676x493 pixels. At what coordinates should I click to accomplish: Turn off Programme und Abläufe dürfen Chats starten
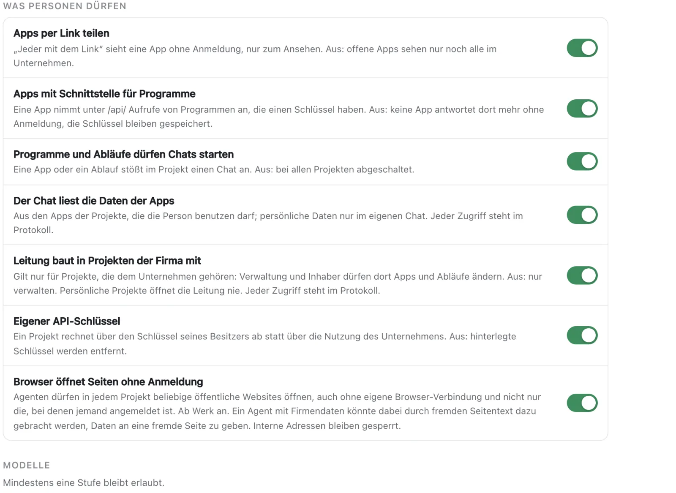coord(582,161)
